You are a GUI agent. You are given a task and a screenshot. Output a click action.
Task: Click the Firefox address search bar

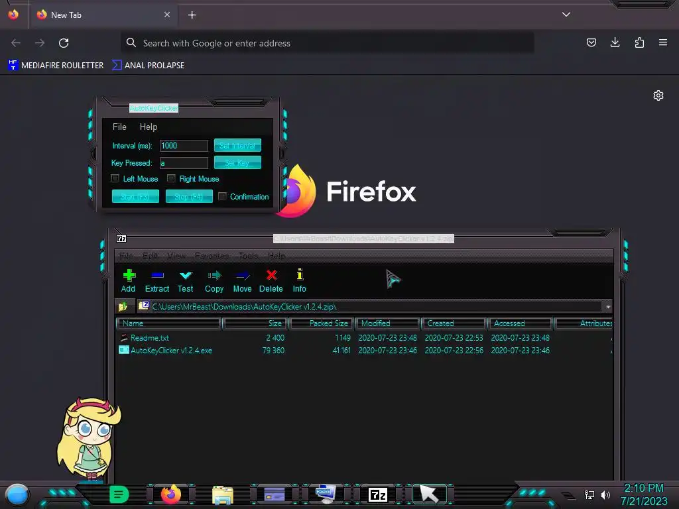click(x=327, y=43)
